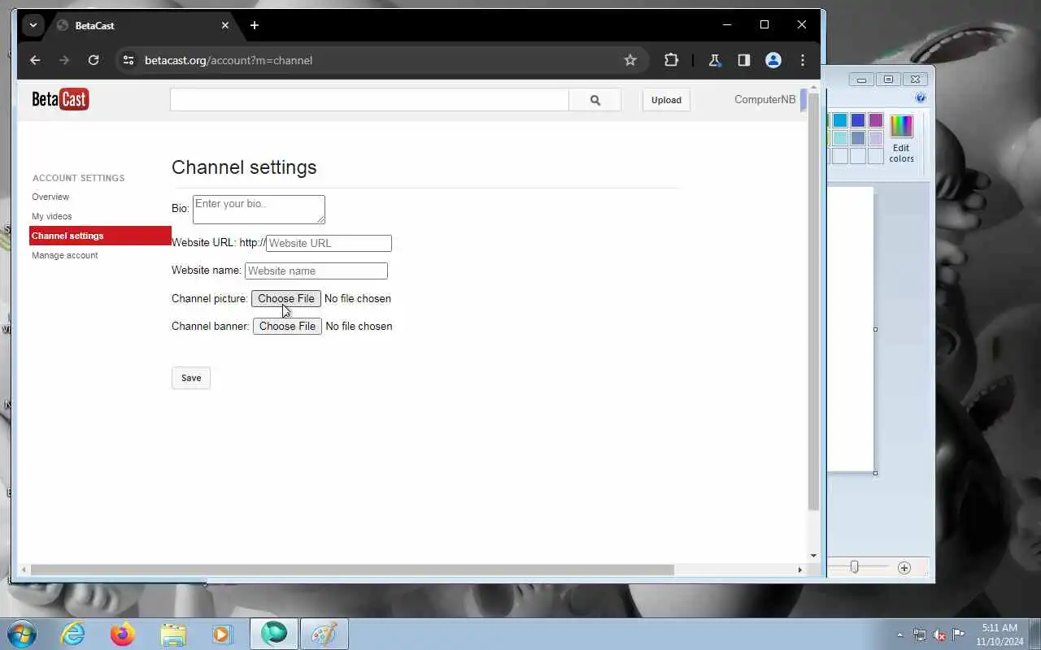
Task: Open the Chrome profile avatar
Action: click(773, 60)
